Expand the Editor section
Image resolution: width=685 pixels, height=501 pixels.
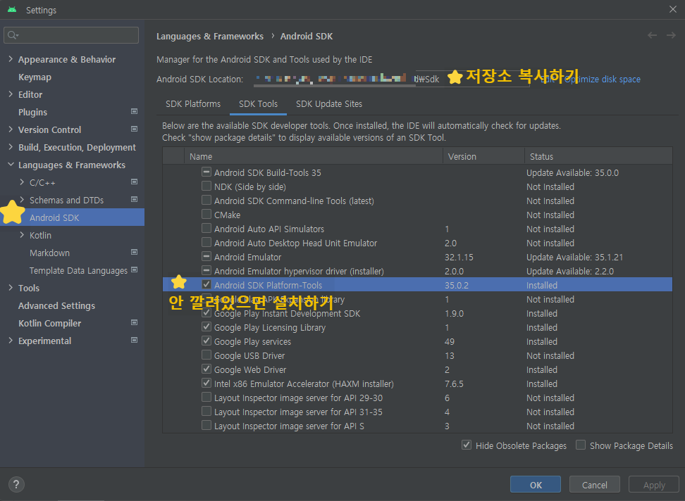[x=11, y=94]
